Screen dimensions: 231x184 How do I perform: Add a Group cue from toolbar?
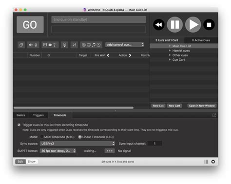(x=21, y=45)
